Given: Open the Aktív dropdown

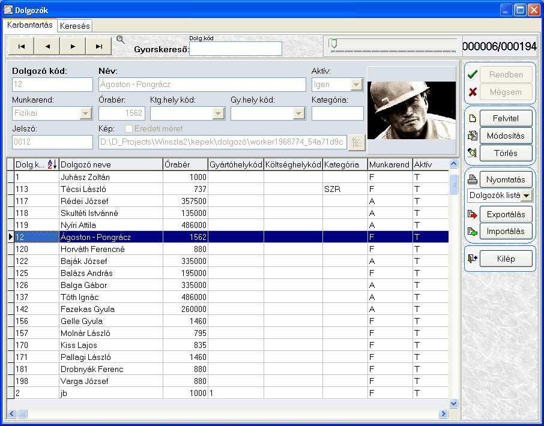Looking at the screenshot, I should coord(356,84).
